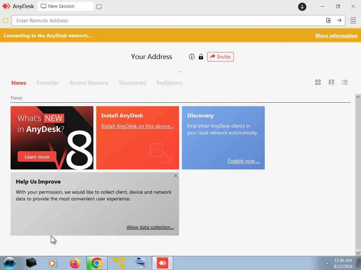Click the Help Us Improve heading
Image resolution: width=361 pixels, height=270 pixels.
click(x=38, y=182)
